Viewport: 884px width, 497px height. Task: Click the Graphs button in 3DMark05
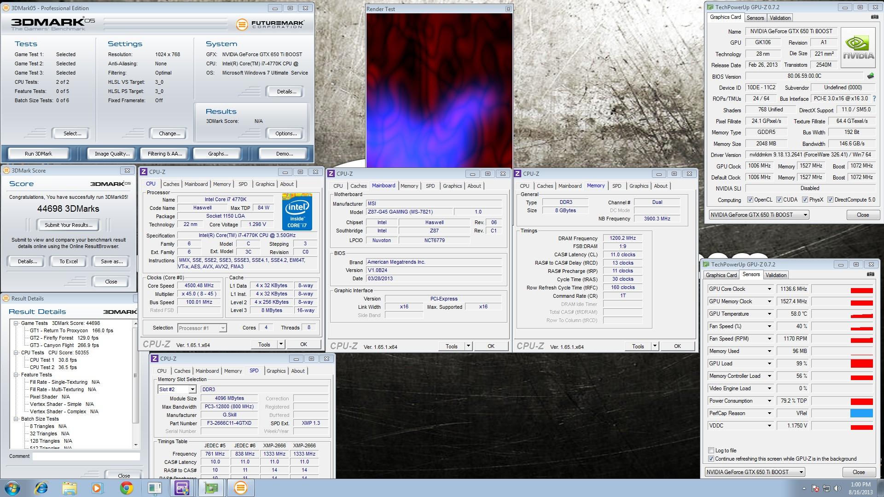click(218, 154)
